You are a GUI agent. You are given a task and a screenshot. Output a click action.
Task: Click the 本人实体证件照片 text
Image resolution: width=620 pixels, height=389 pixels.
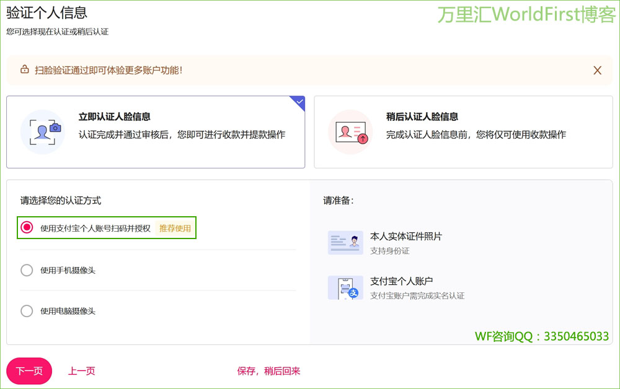(x=406, y=236)
